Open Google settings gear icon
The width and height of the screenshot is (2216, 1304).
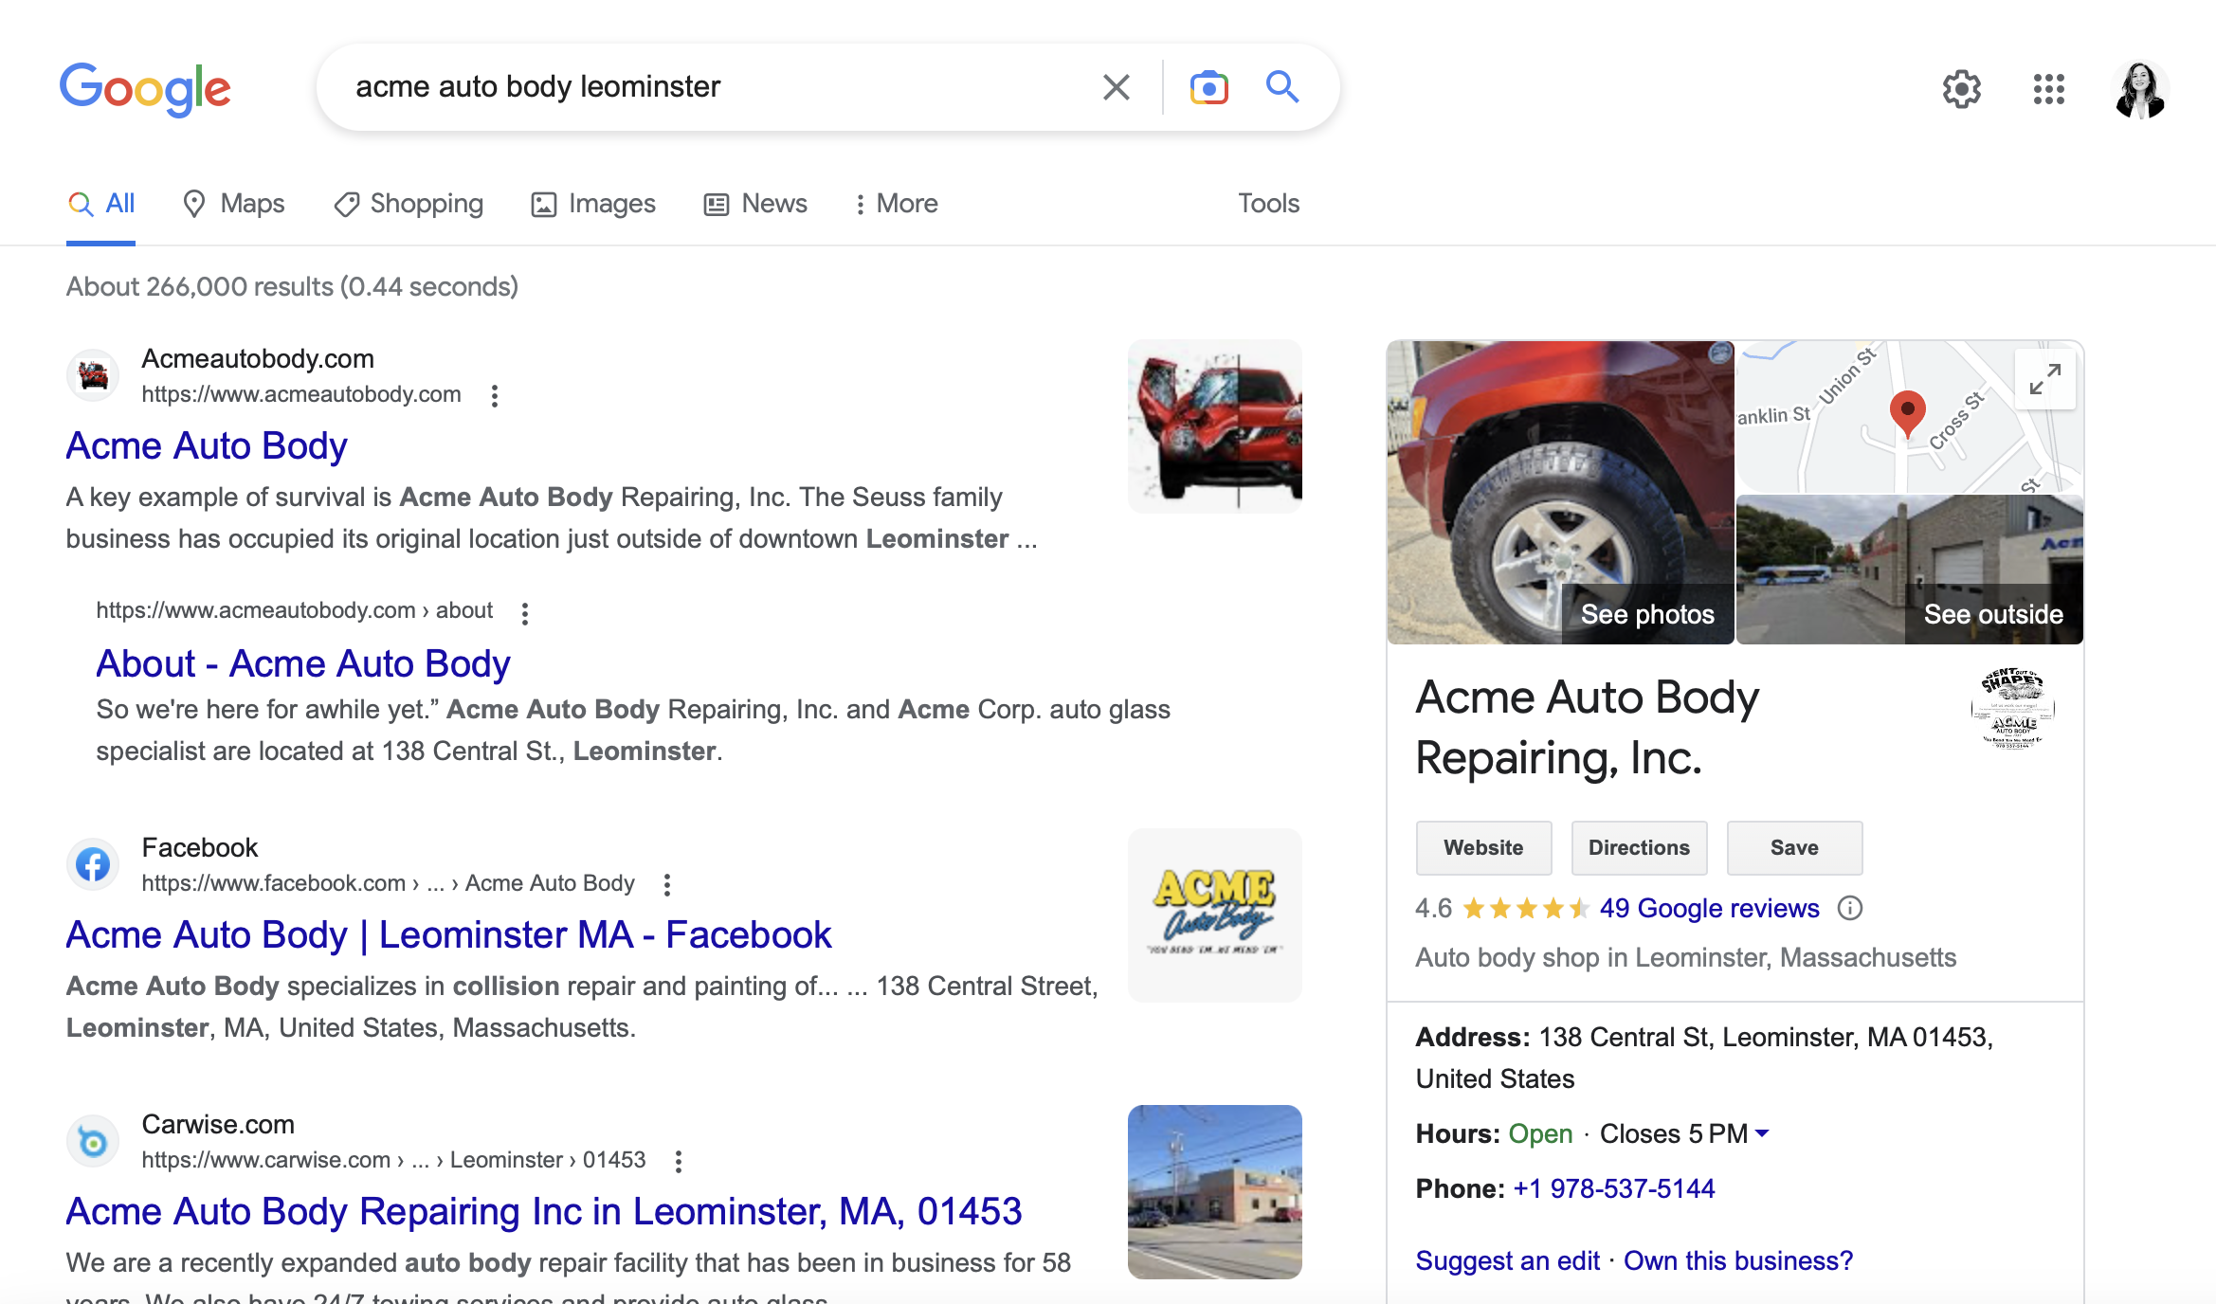(1962, 89)
